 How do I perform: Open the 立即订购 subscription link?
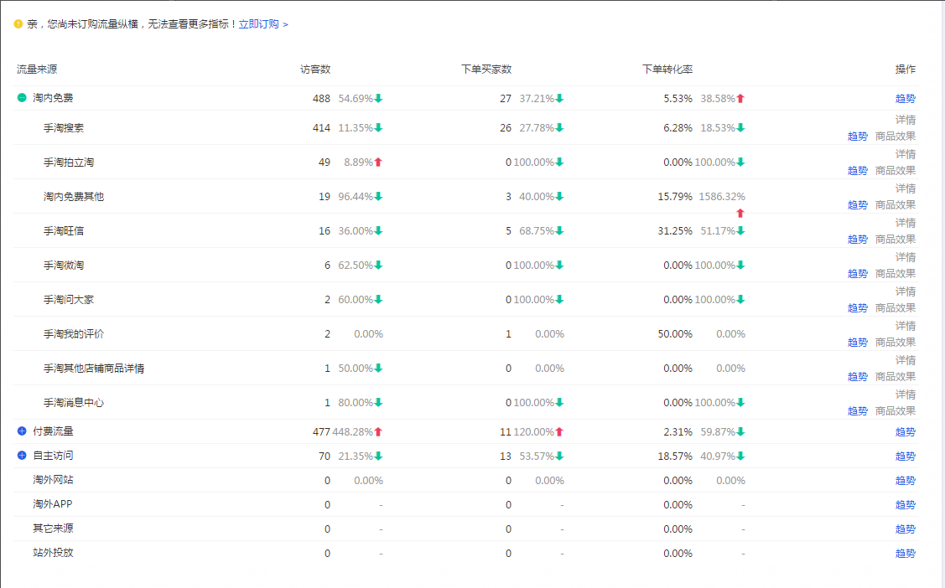click(x=263, y=24)
